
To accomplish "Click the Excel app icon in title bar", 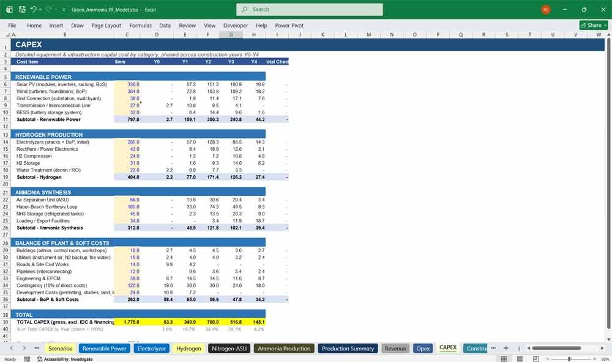I will pyautogui.click(x=9, y=9).
